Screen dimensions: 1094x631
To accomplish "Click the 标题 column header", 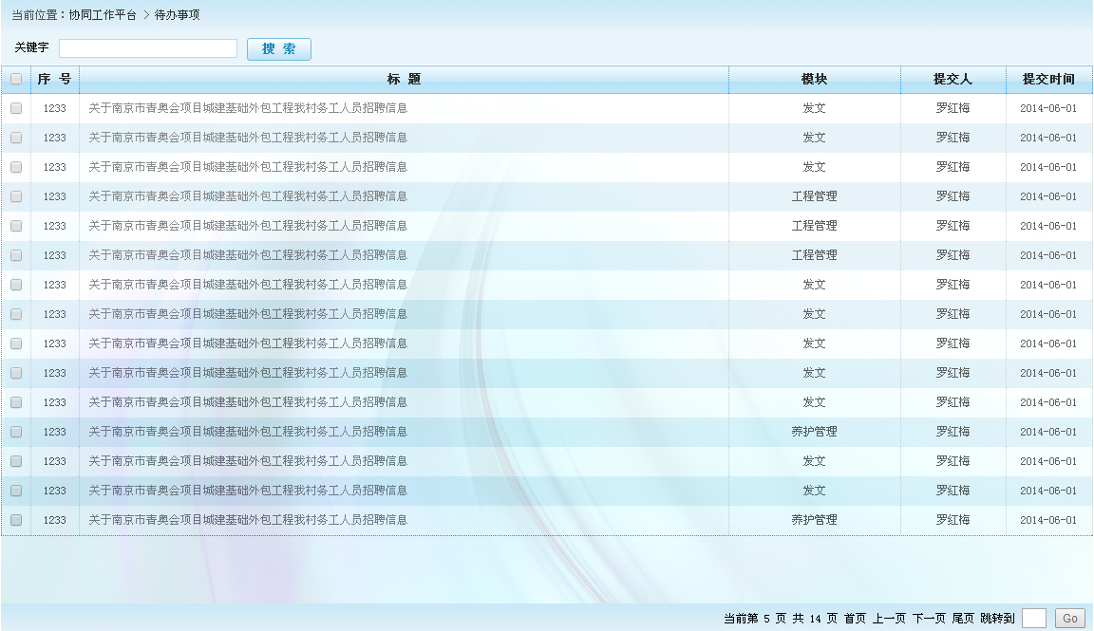I will tap(404, 79).
